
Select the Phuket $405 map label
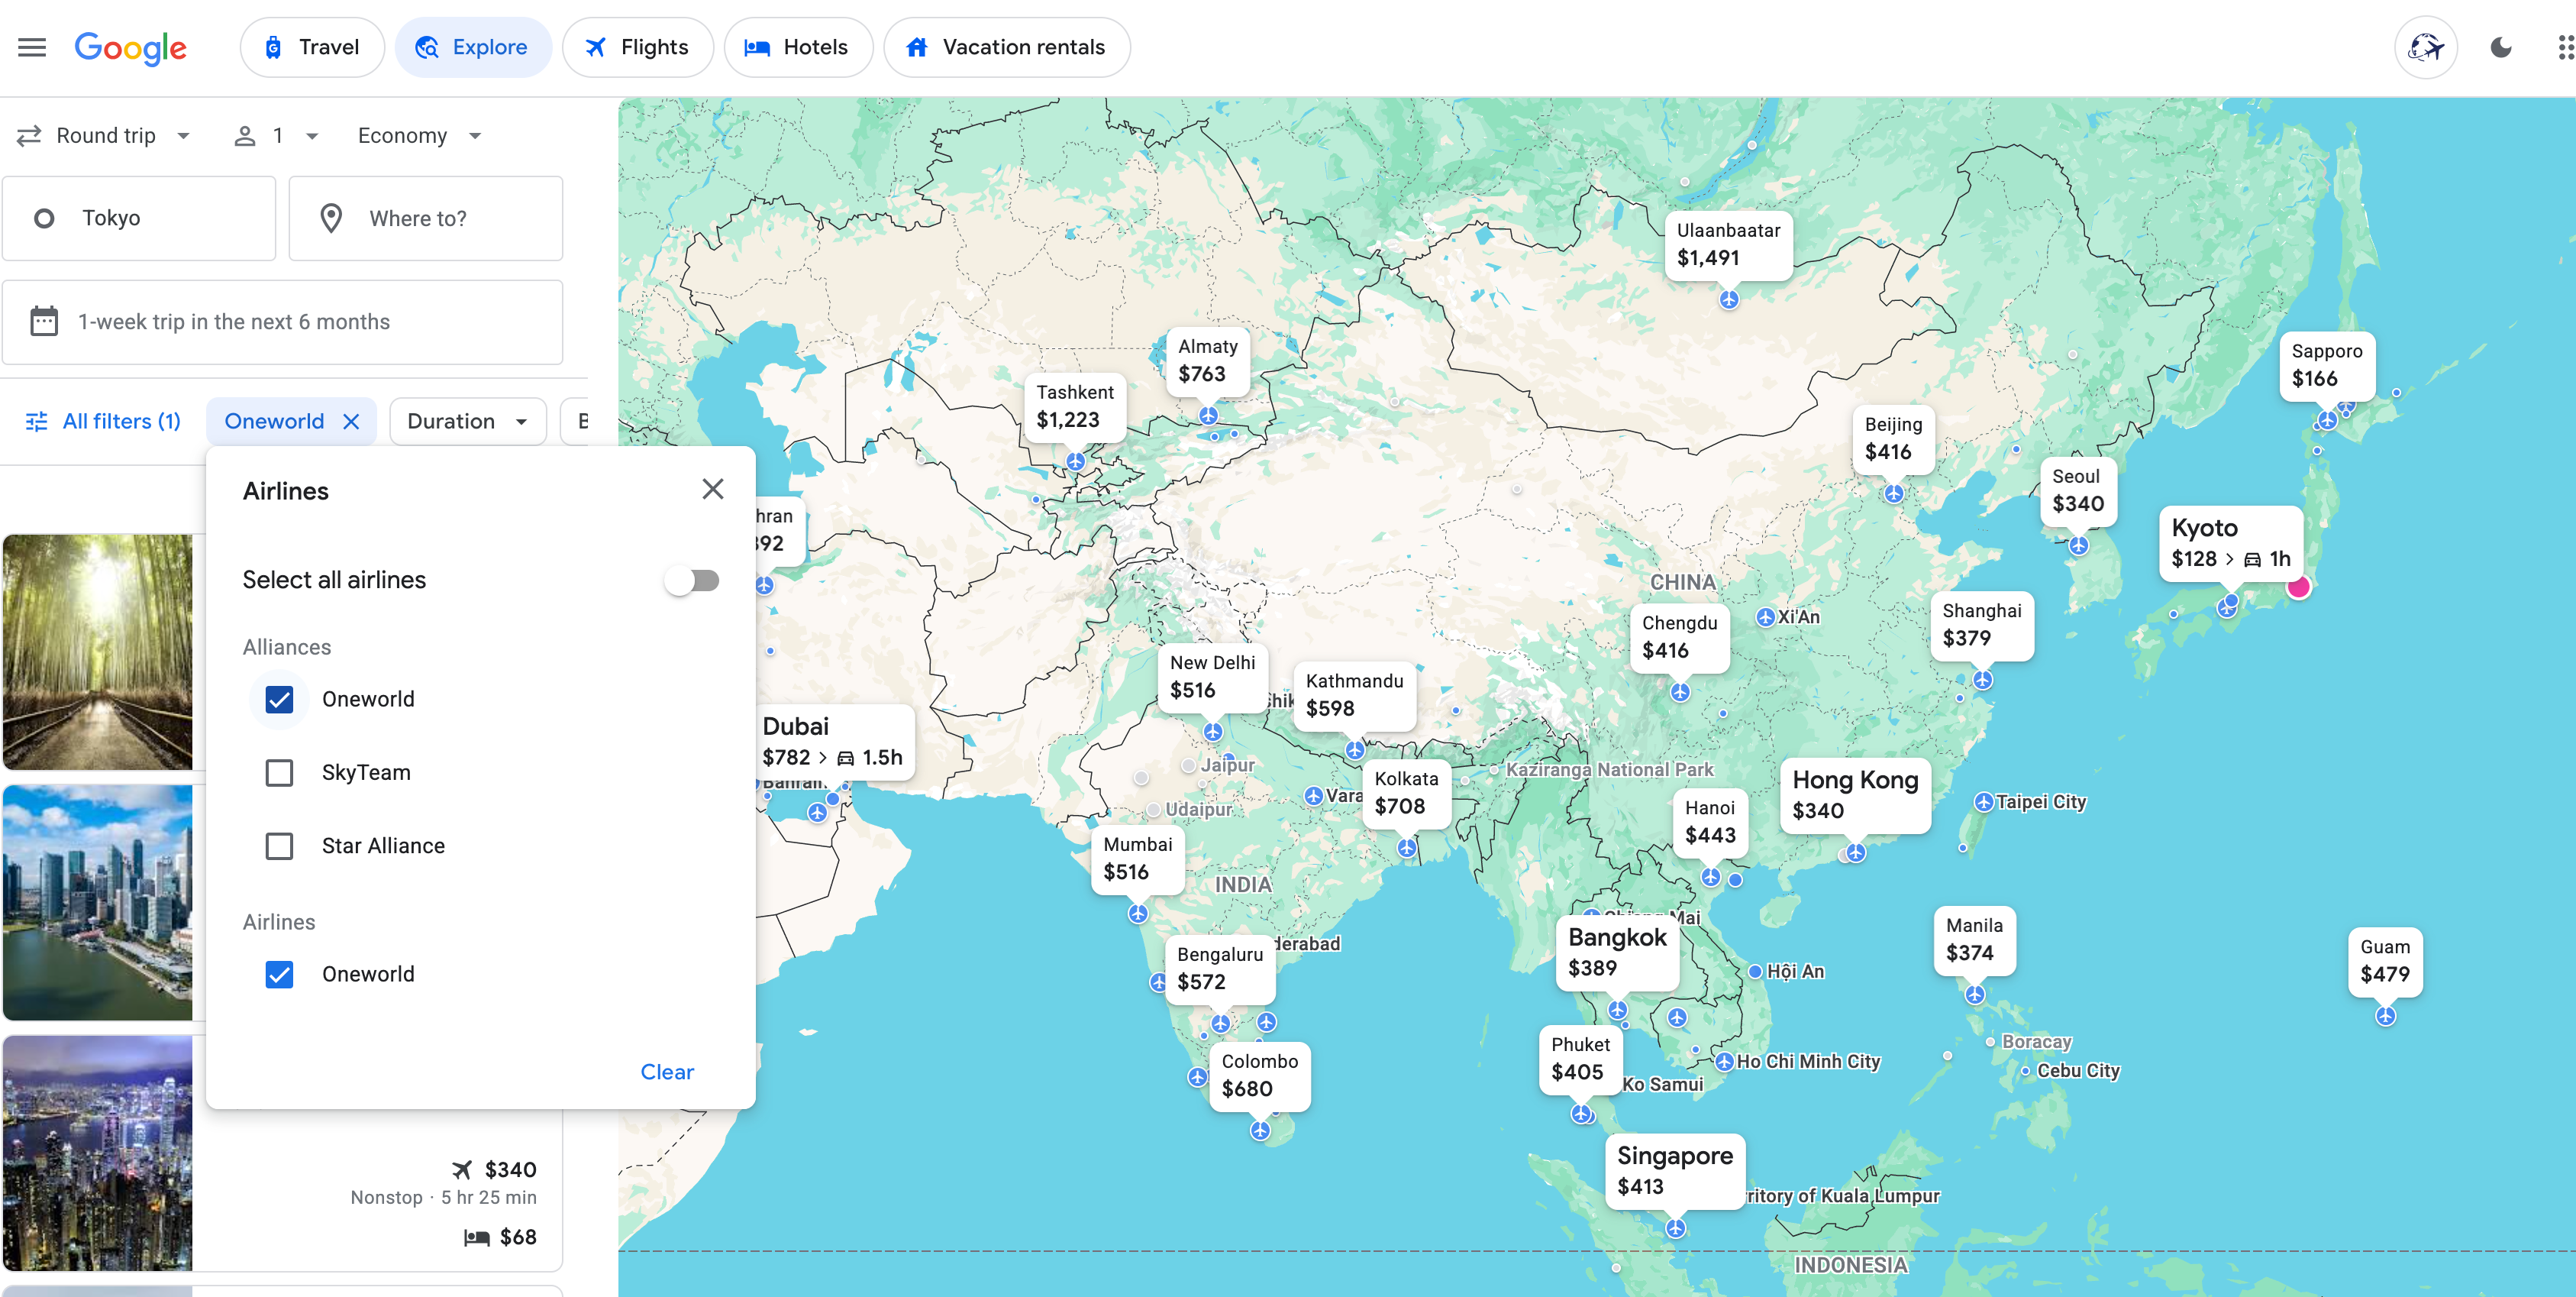pyautogui.click(x=1580, y=1059)
